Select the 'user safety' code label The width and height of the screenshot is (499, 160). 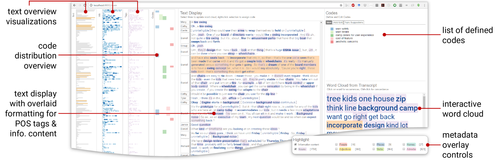(x=342, y=29)
